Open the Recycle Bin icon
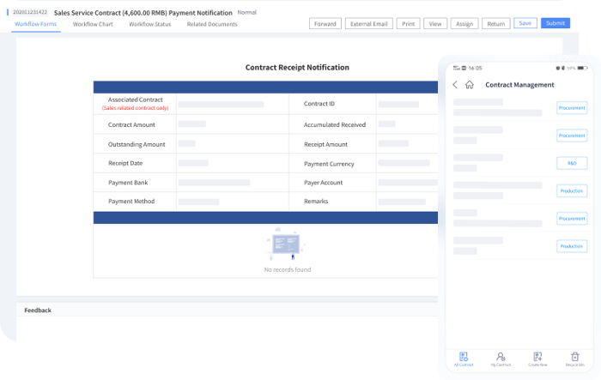The image size is (601, 380). click(574, 357)
